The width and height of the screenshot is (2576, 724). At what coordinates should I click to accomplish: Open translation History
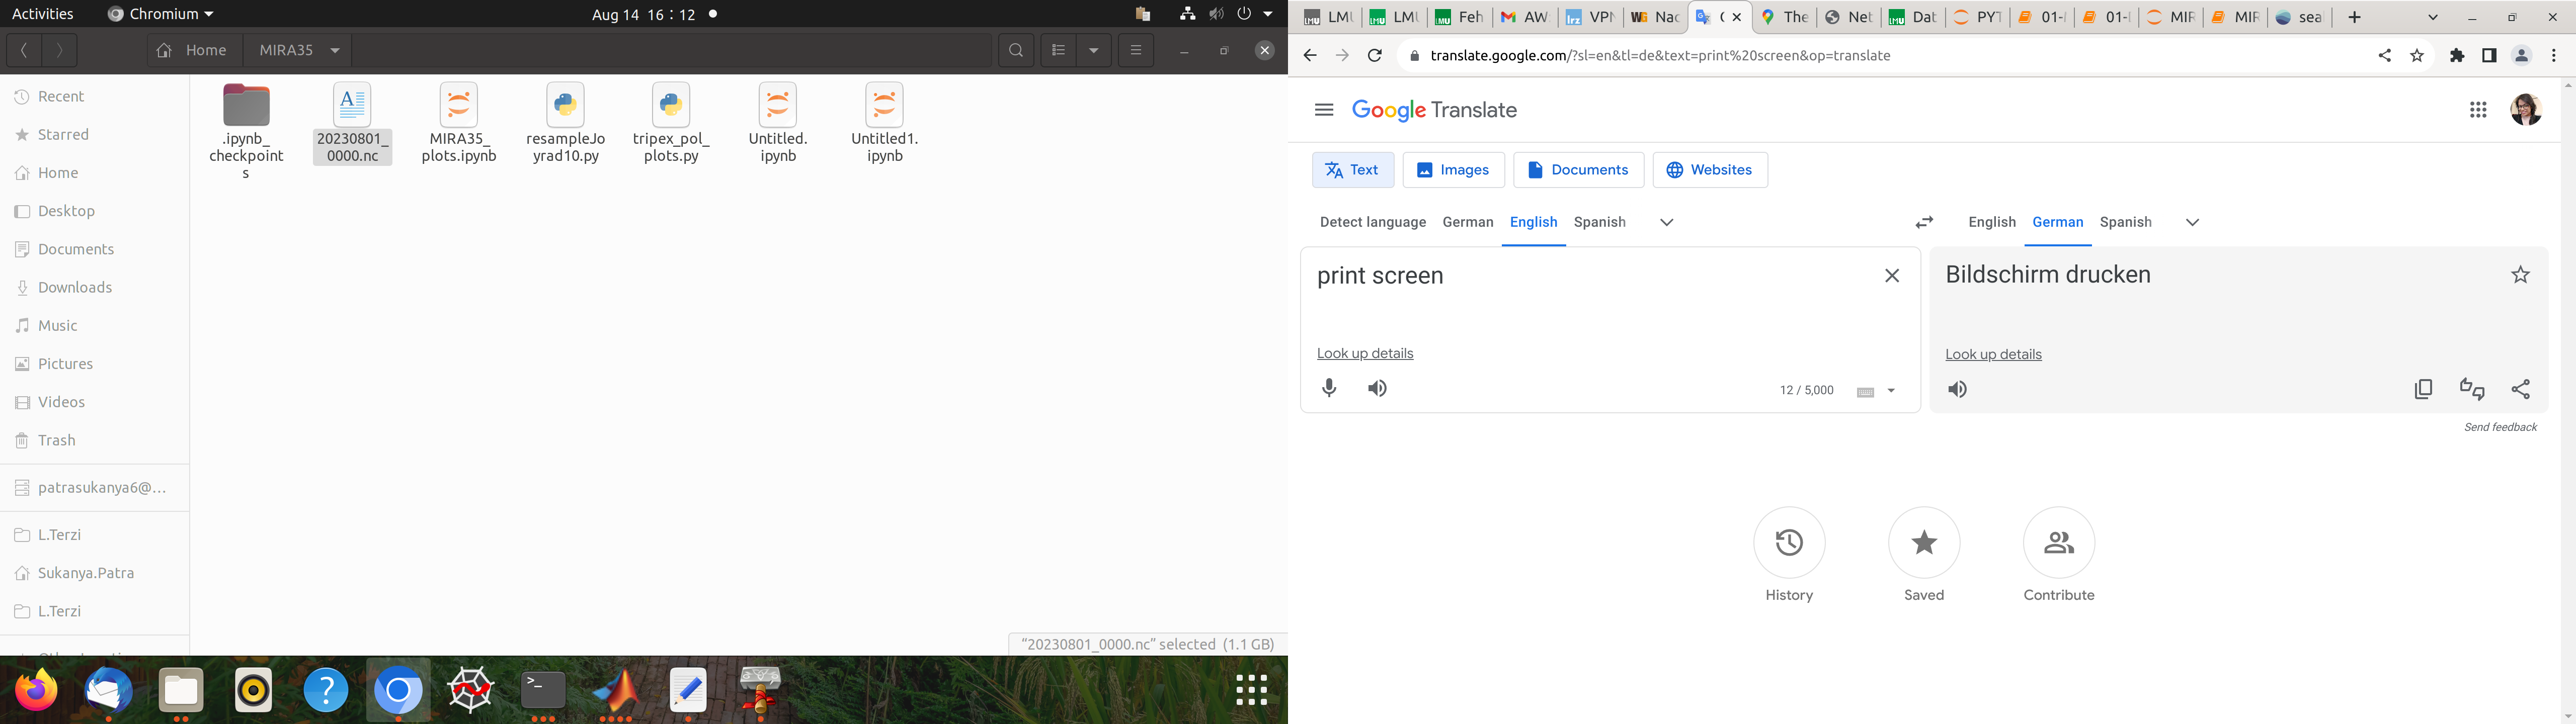[1788, 543]
